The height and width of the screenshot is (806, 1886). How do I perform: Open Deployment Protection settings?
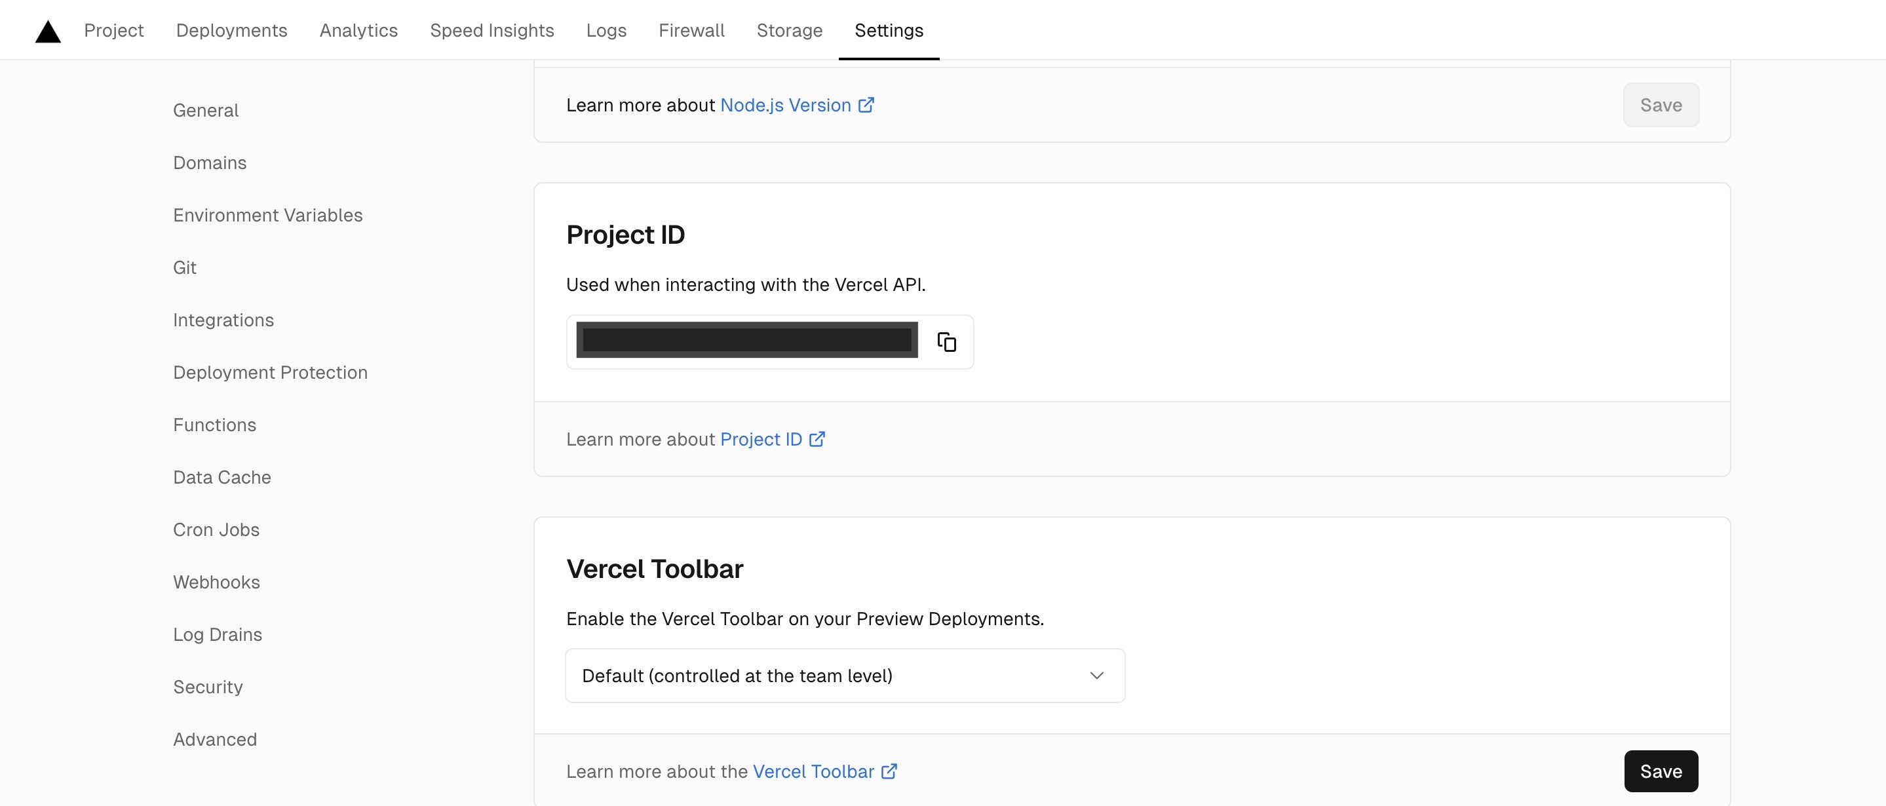270,373
